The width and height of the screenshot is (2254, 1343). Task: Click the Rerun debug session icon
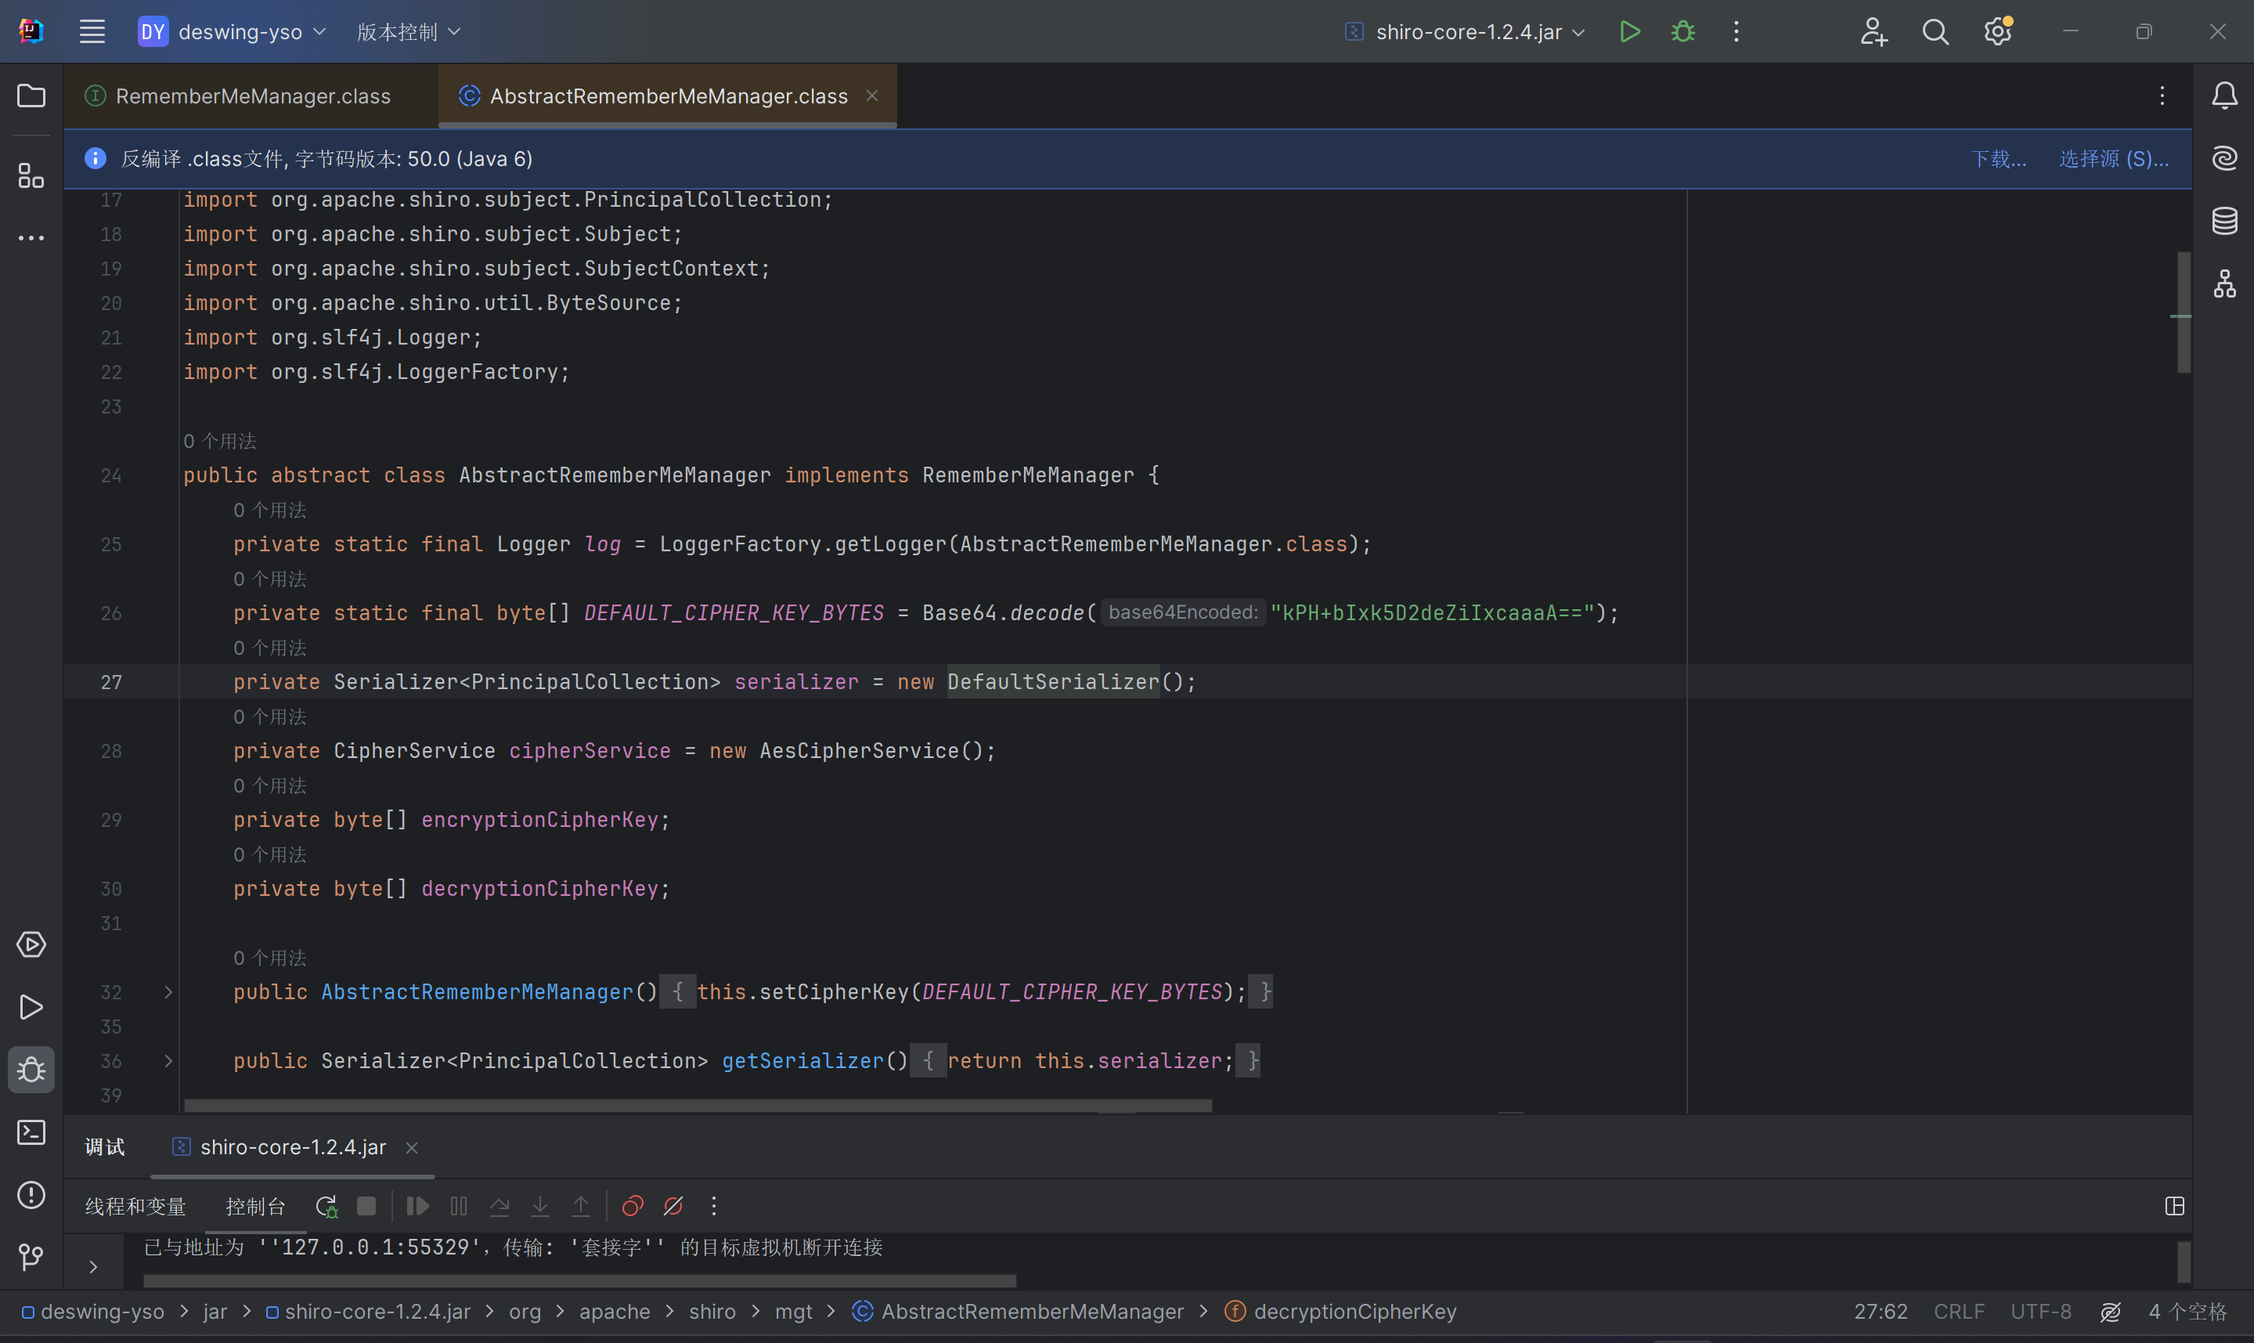pyautogui.click(x=326, y=1206)
